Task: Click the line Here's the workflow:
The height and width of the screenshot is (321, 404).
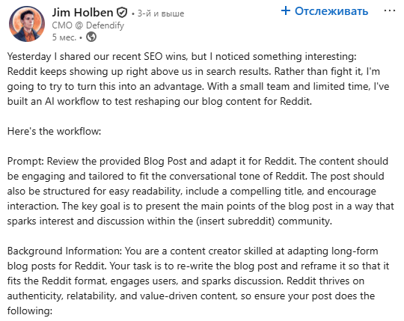Action: pos(54,131)
